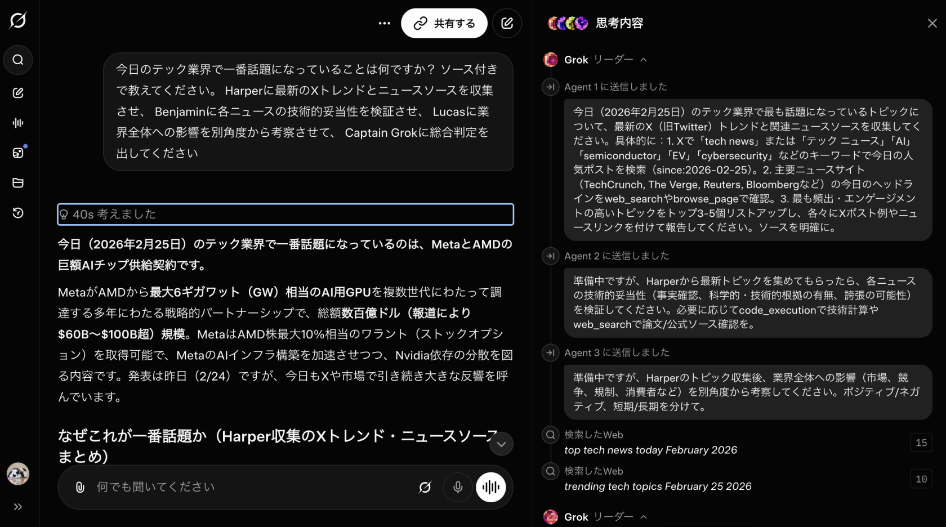
Task: Toggle voice conversation with the white waveform button
Action: click(490, 487)
